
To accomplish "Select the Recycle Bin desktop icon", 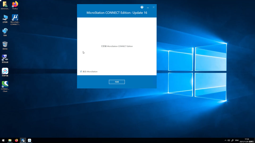I will point(5,45).
